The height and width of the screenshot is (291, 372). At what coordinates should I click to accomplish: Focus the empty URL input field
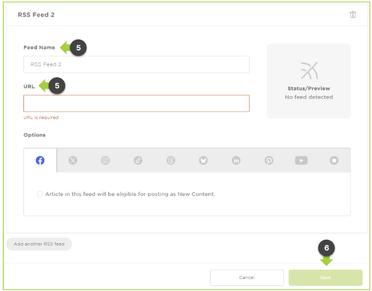click(x=137, y=103)
